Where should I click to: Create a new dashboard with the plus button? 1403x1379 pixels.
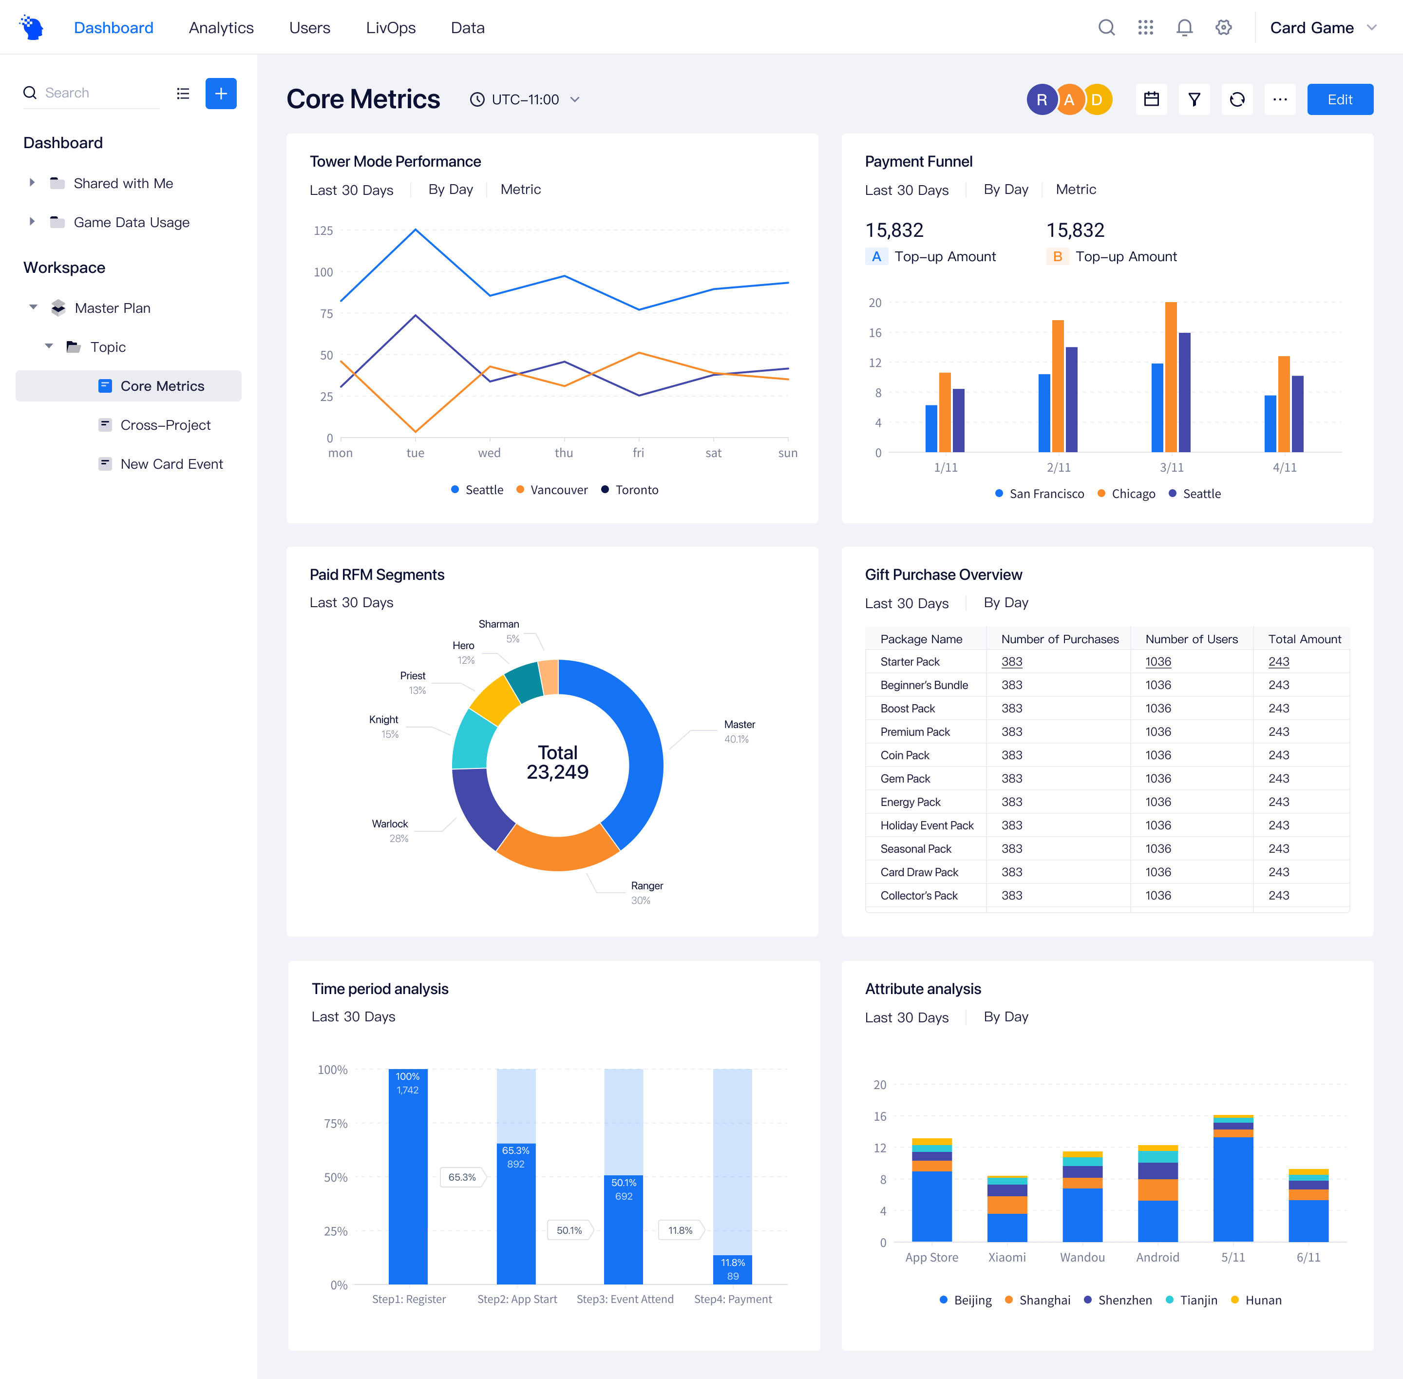221,94
